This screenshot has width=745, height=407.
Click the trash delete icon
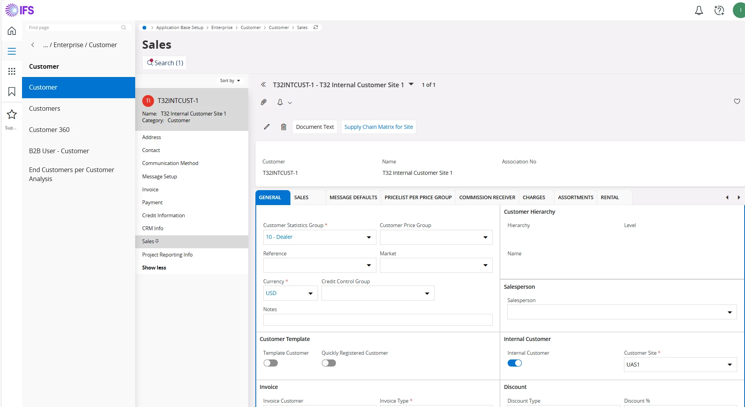(x=283, y=127)
